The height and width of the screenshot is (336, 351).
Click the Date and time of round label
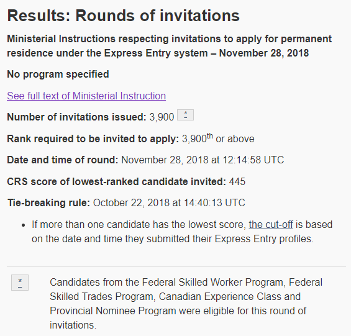tap(63, 160)
